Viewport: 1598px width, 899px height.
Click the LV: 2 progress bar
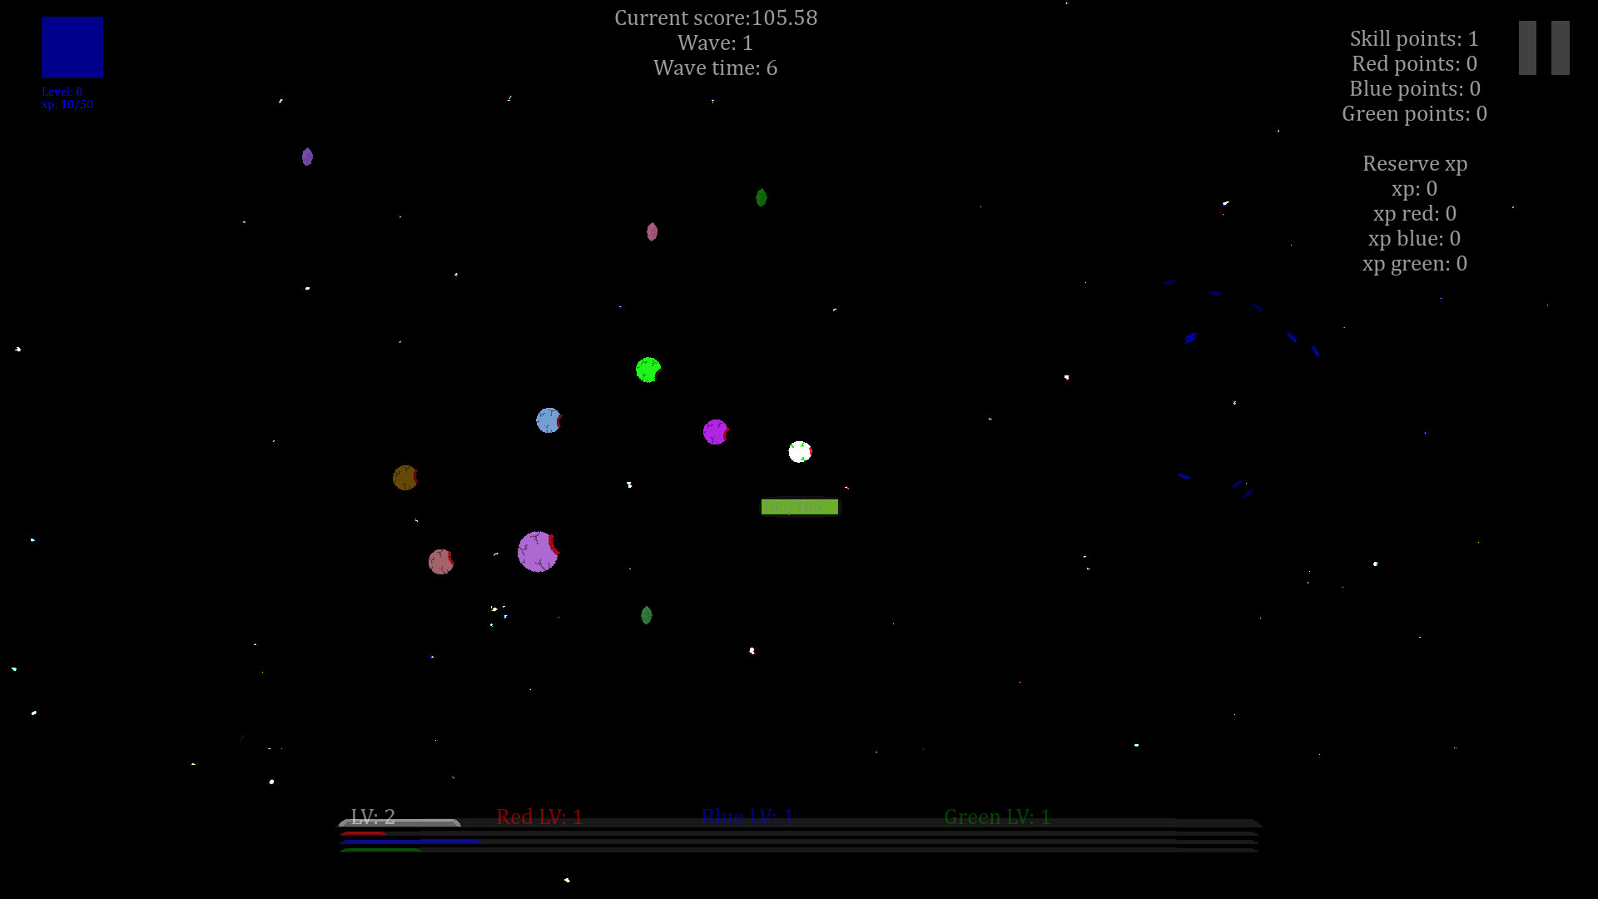click(399, 822)
